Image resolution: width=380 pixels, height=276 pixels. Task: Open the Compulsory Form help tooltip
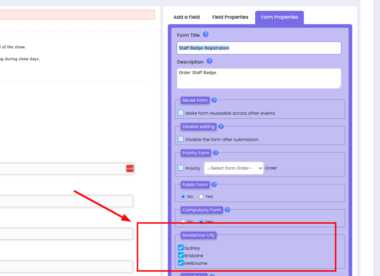click(227, 210)
